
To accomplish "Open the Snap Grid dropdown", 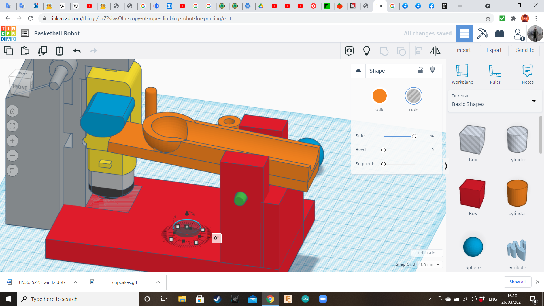I will 430,264.
